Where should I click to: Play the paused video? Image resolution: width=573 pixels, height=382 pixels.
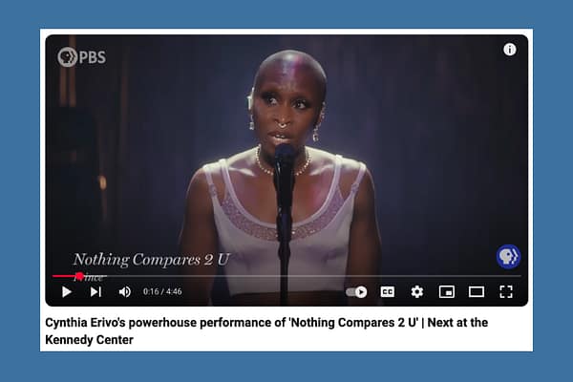pos(67,291)
